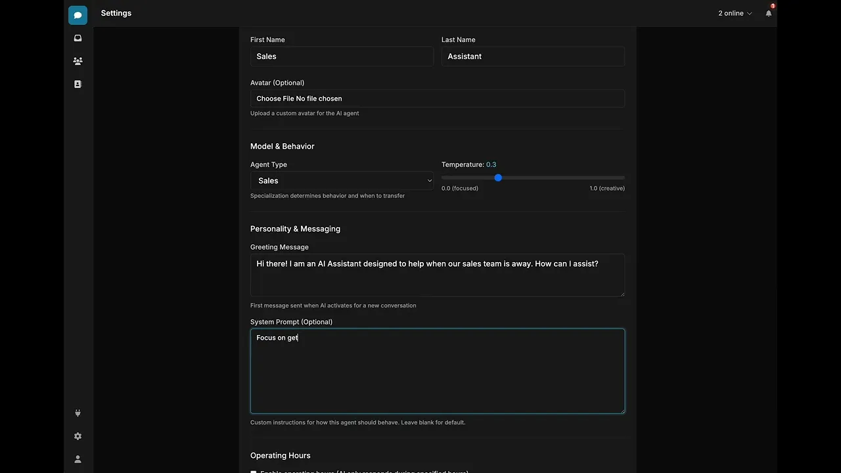Click the Last Name field containing Assistant

[x=532, y=56]
